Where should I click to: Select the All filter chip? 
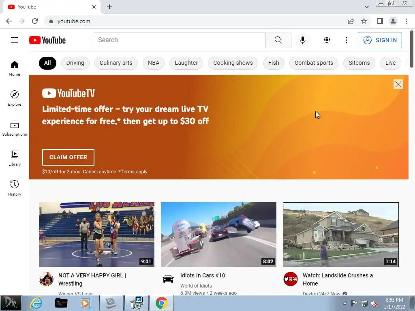[47, 63]
